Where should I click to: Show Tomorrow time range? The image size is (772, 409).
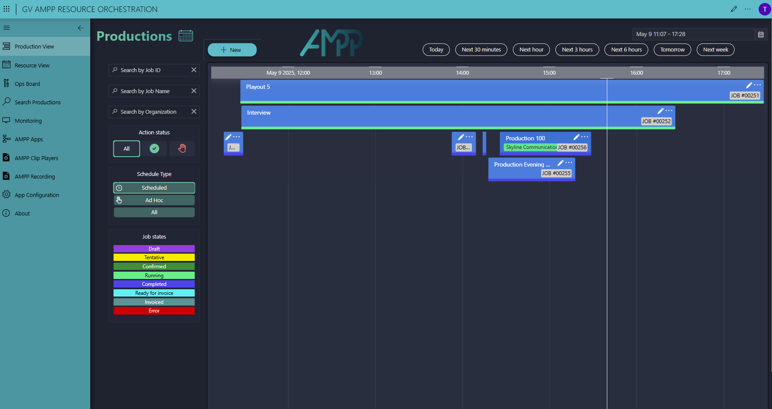click(672, 50)
